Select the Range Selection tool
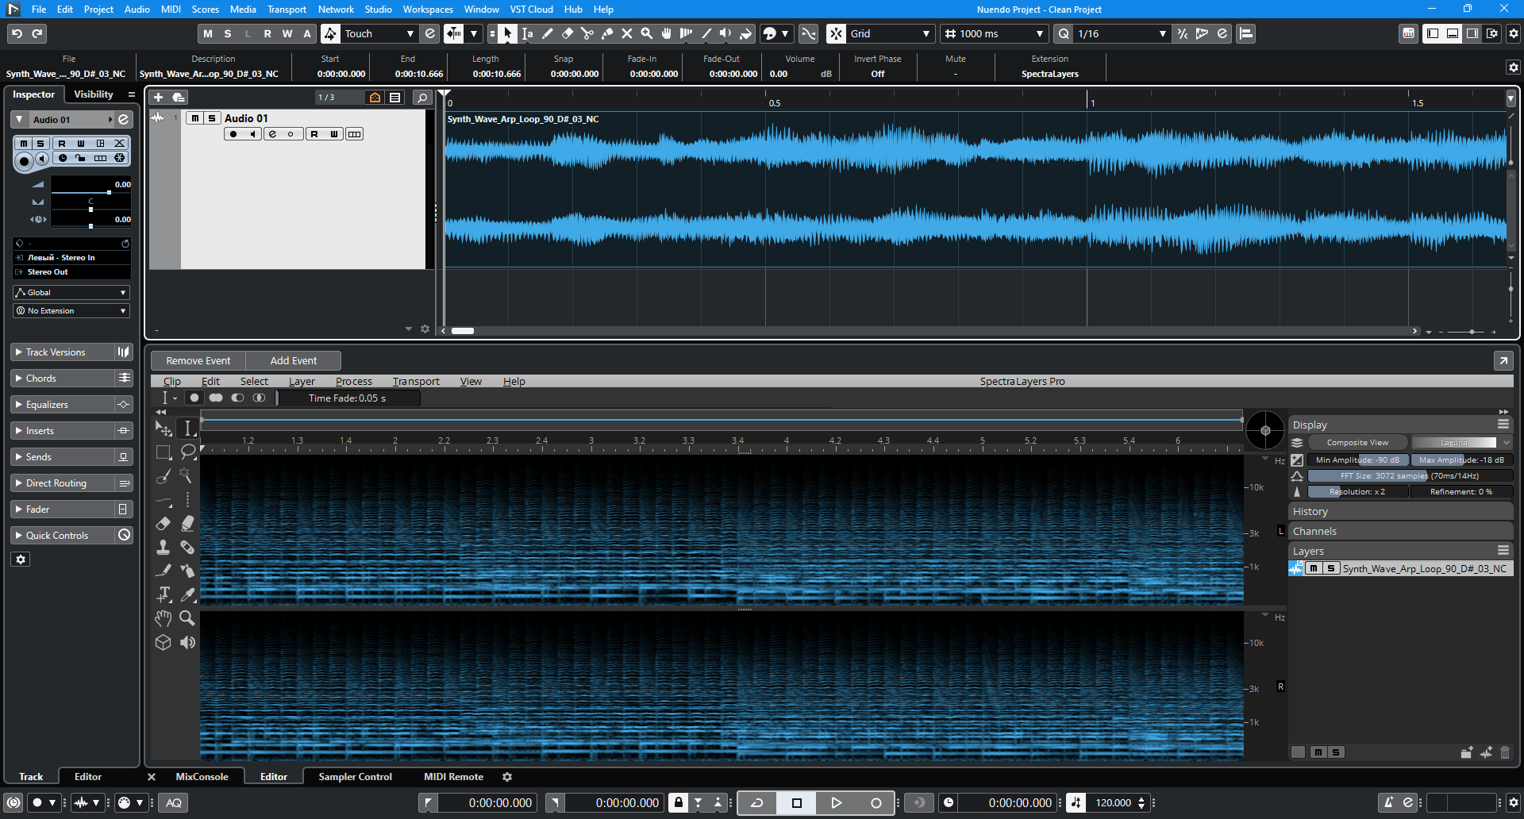The width and height of the screenshot is (1524, 819). [x=528, y=33]
